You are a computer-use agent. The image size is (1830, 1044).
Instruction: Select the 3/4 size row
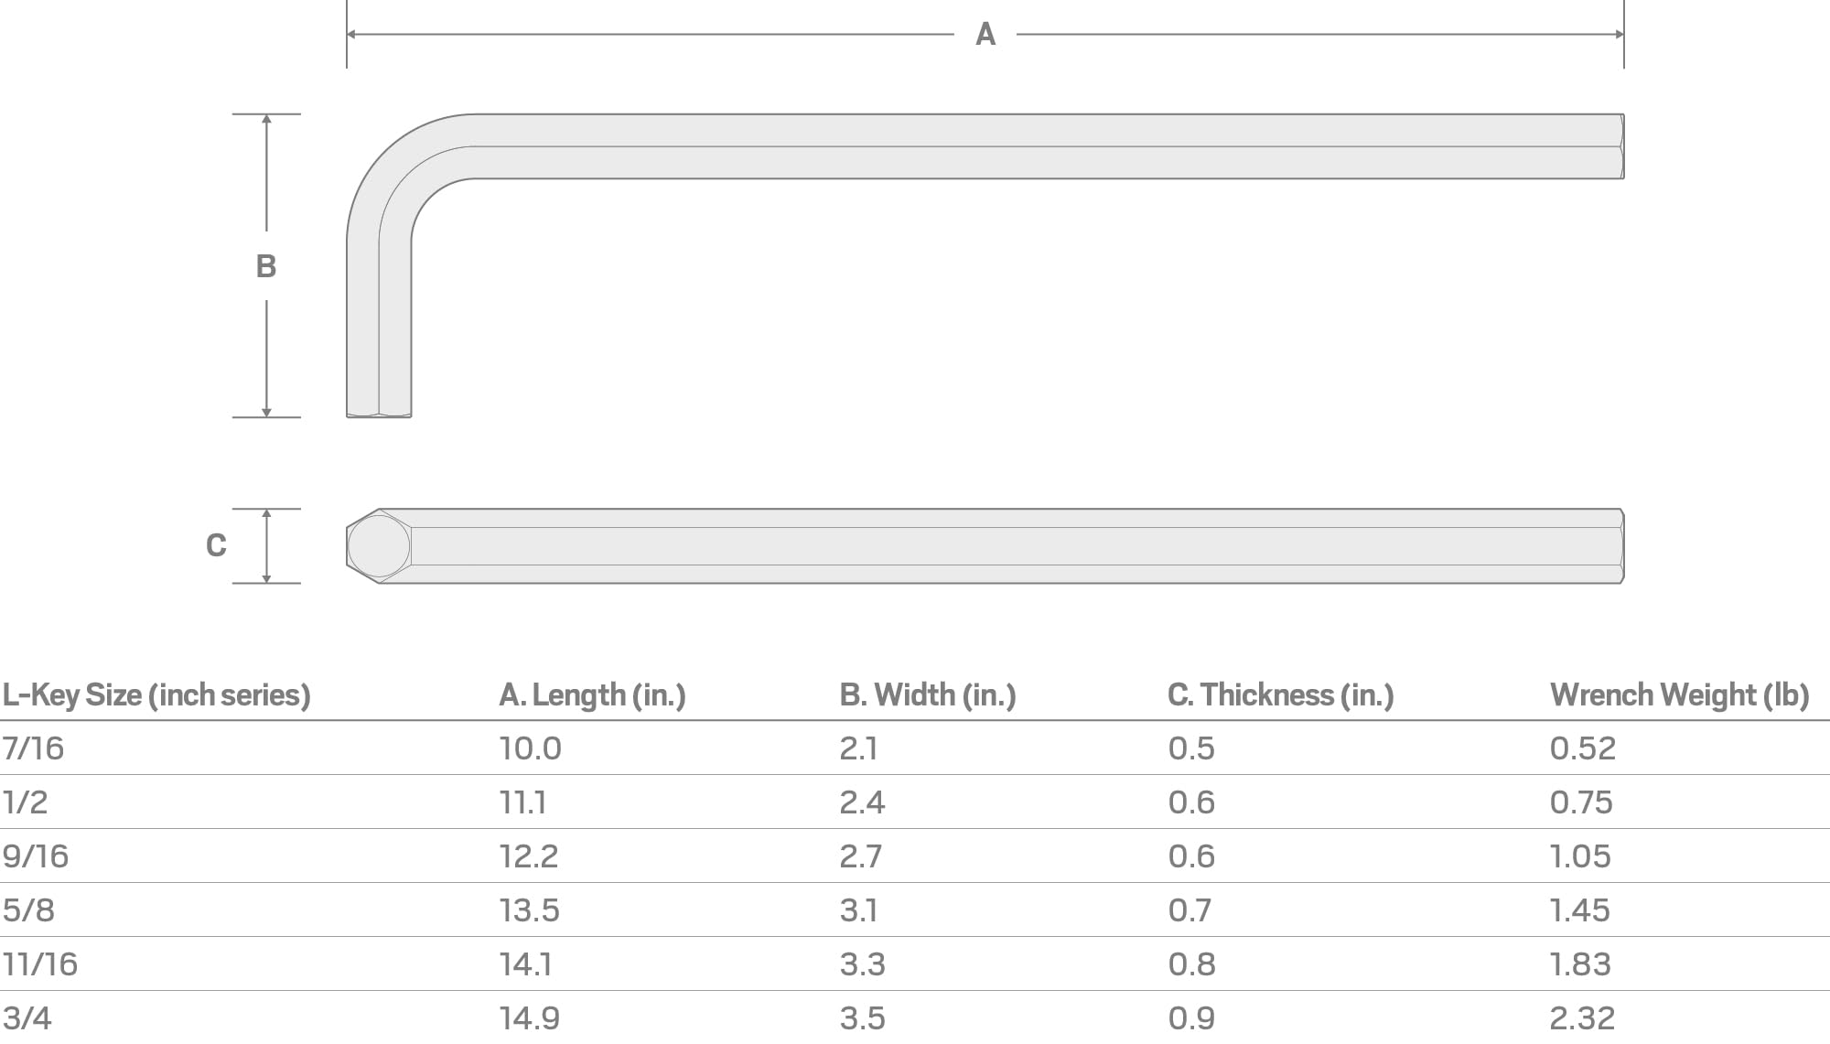tap(915, 1017)
